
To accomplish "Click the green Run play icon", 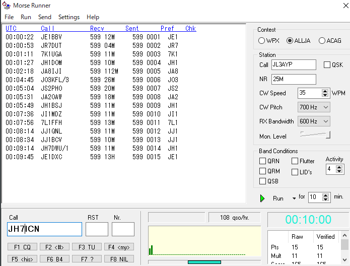I will click(x=262, y=198).
